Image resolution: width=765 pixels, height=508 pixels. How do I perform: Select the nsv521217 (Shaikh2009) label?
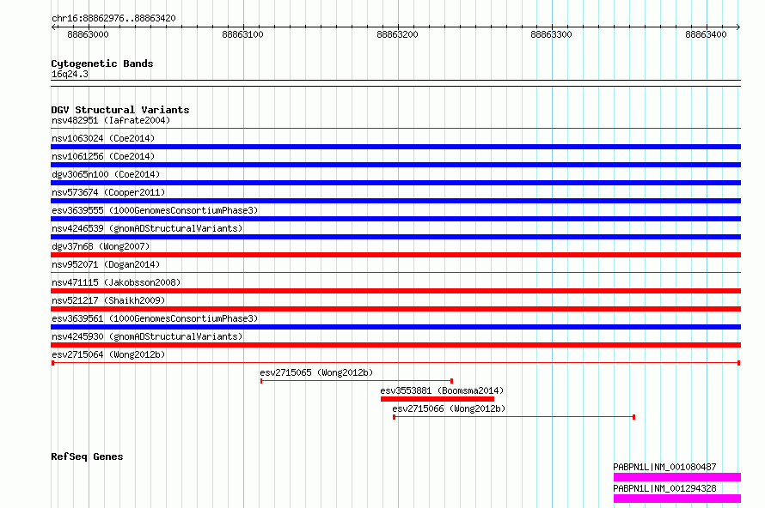108,300
